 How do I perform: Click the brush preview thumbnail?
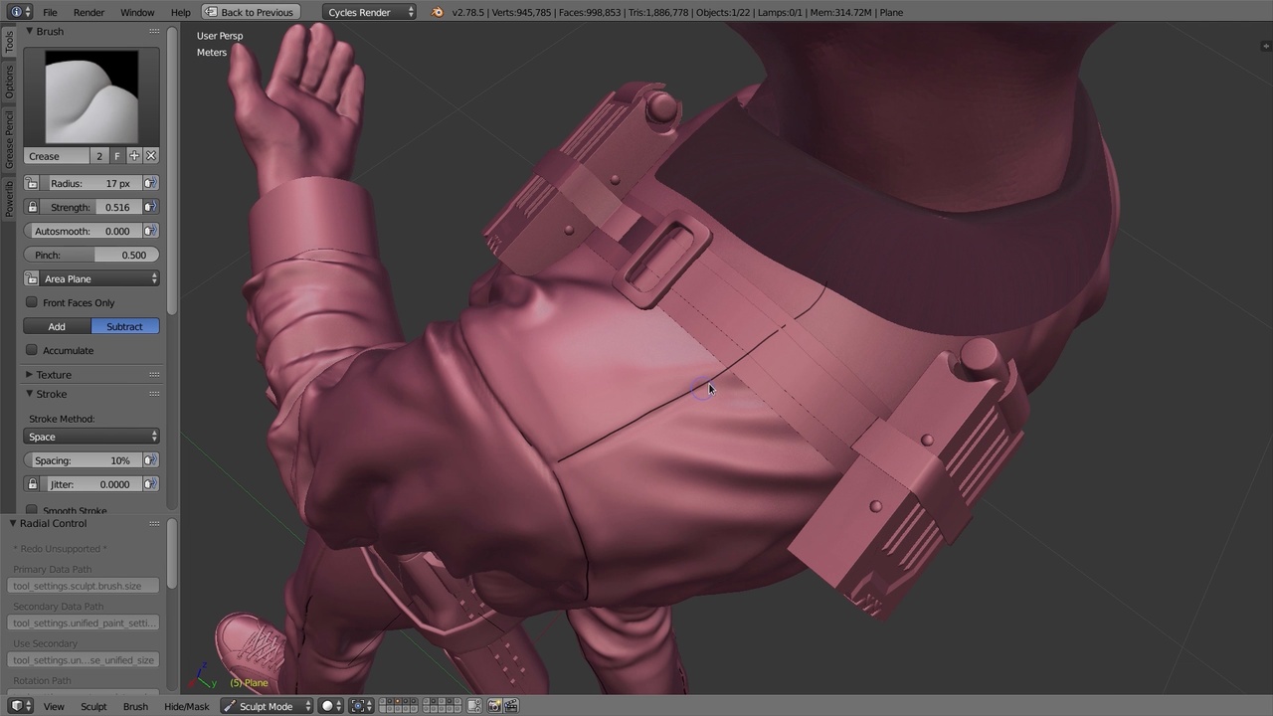pos(91,96)
